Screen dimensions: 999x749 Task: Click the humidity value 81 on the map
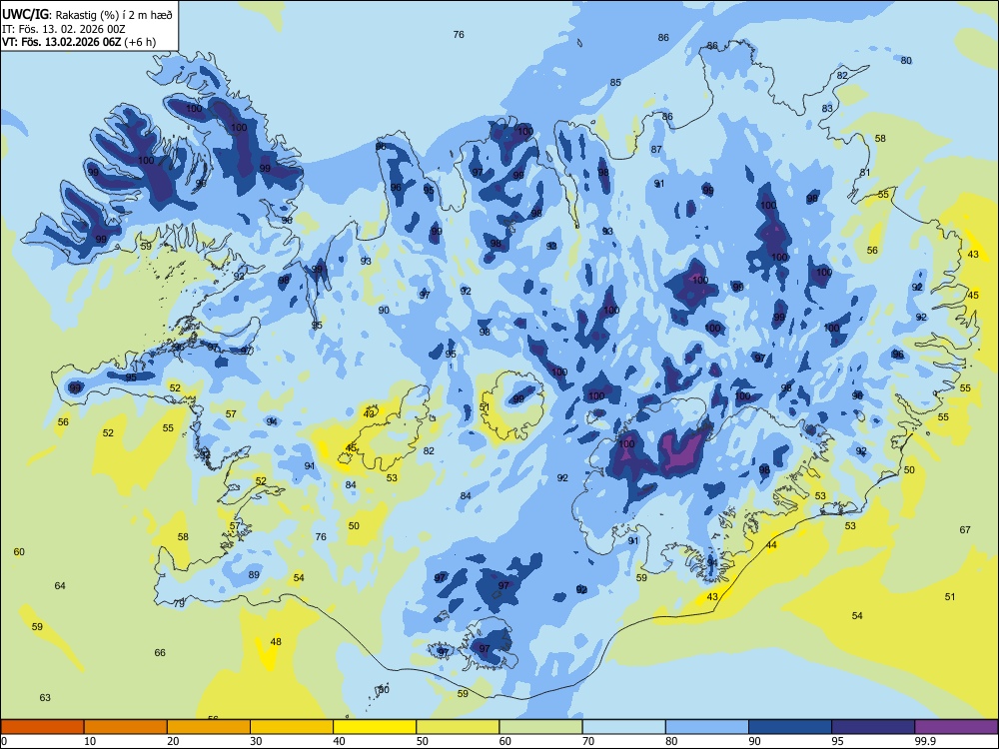[x=864, y=173]
